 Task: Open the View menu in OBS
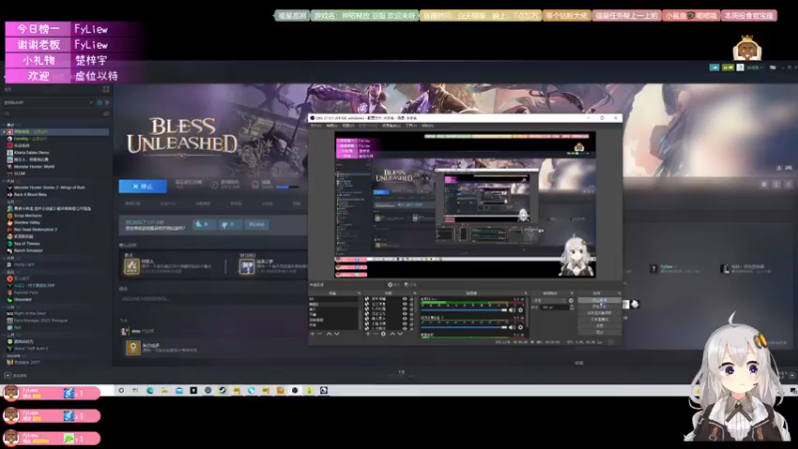348,126
